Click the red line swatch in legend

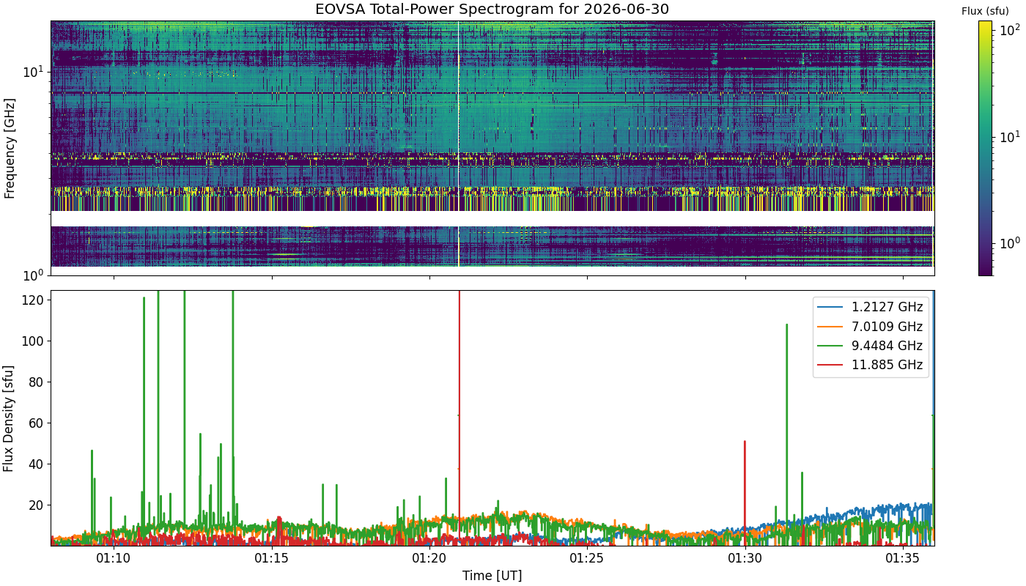pyautogui.click(x=832, y=365)
